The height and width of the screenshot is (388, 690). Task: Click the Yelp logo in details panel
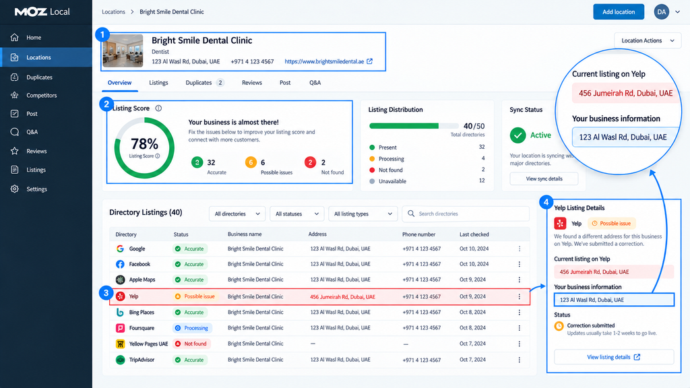click(560, 224)
